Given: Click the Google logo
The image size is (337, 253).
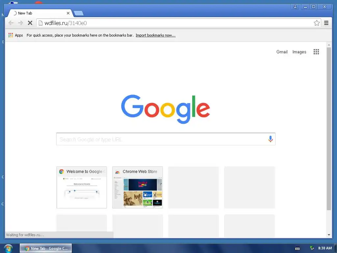Looking at the screenshot, I should [166, 109].
